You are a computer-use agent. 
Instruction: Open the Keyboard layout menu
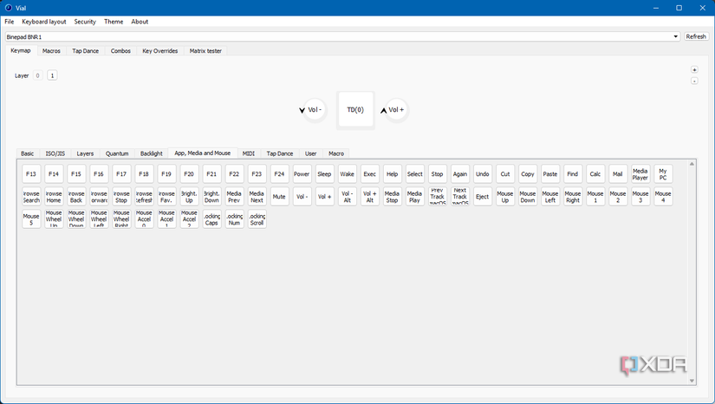44,22
